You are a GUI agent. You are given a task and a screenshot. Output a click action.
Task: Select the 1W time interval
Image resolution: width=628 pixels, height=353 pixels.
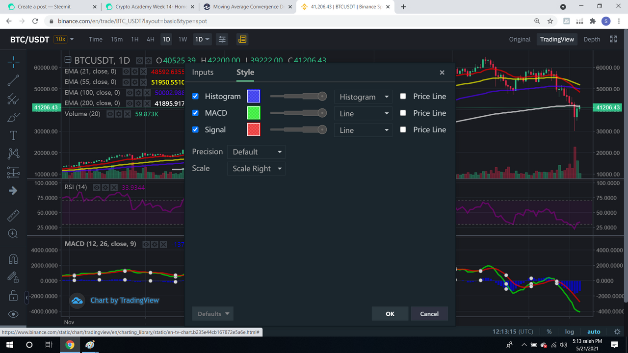tap(183, 39)
